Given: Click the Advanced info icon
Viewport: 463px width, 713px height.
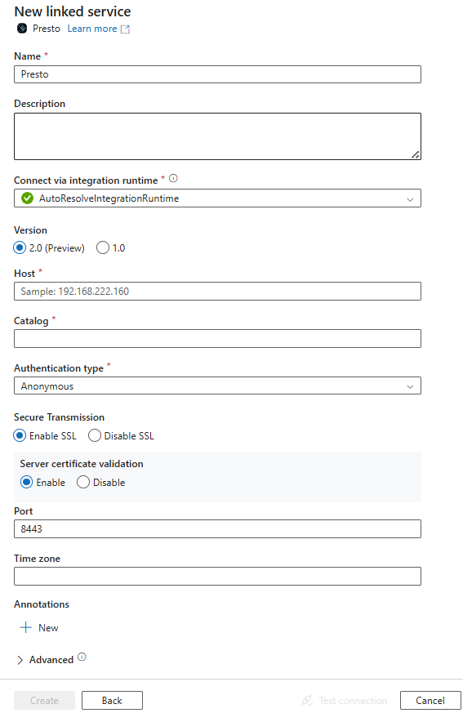Looking at the screenshot, I should tap(82, 657).
